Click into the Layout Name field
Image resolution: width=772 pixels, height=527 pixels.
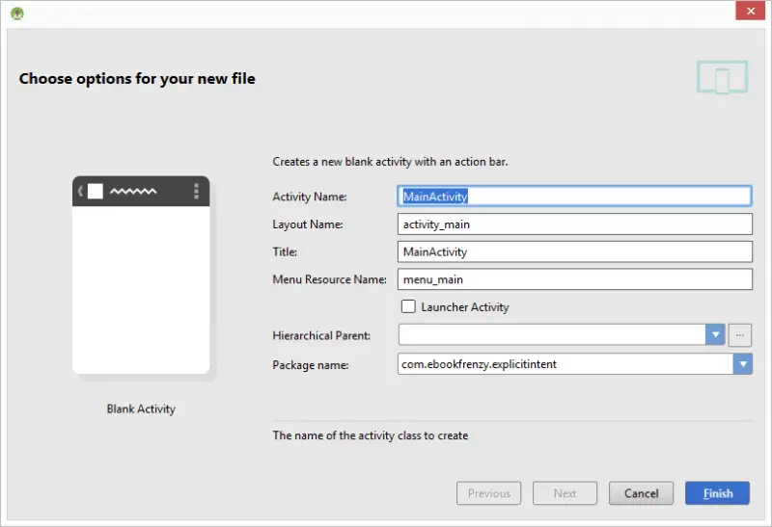click(x=574, y=224)
